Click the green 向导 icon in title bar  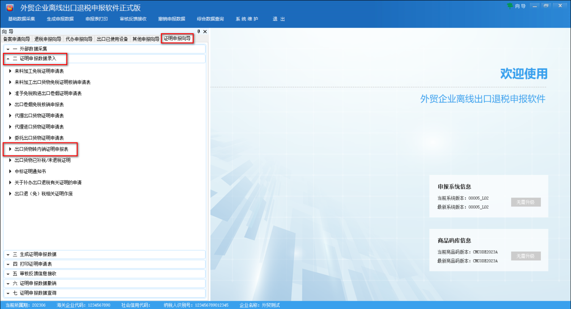[x=511, y=6]
